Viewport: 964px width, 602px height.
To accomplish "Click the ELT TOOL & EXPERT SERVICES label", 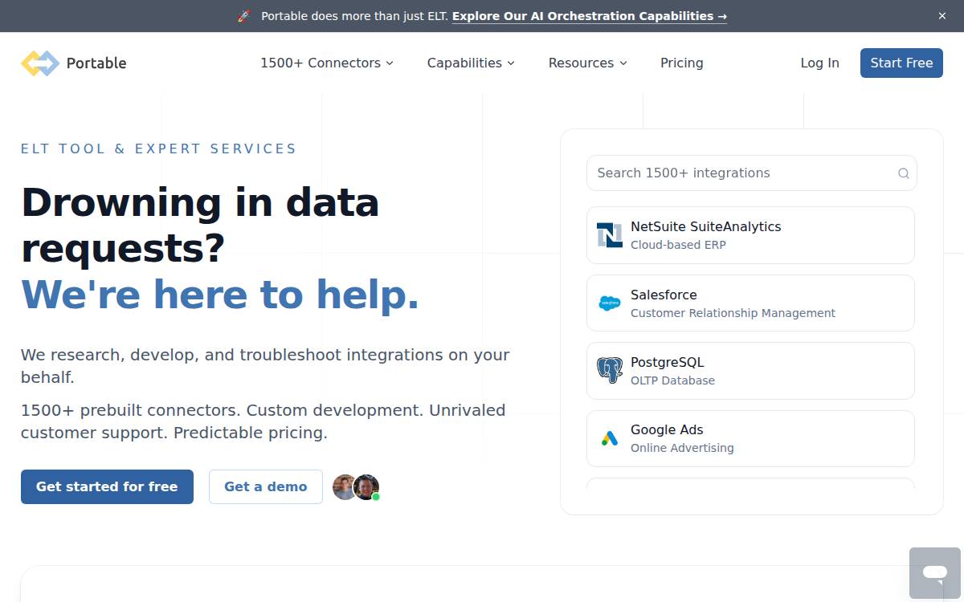I will 158,148.
